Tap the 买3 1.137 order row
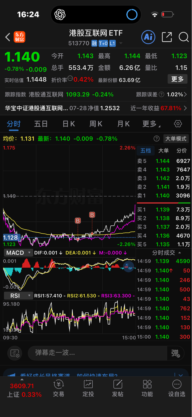Viewport: 192px width, 417px height. (x=164, y=227)
